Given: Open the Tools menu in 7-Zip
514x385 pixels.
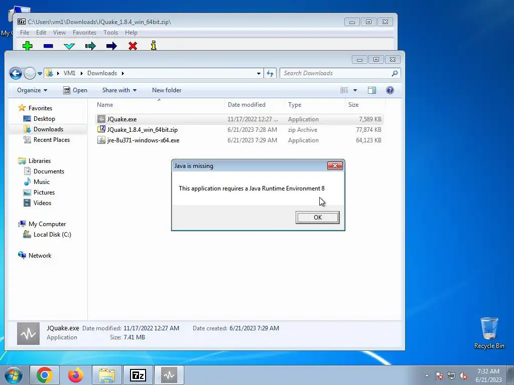Looking at the screenshot, I should (x=111, y=33).
